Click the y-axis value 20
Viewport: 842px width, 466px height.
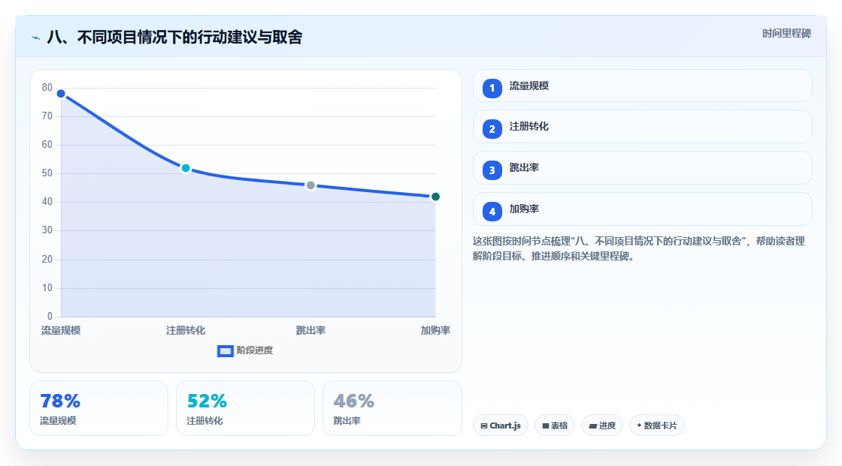[47, 260]
